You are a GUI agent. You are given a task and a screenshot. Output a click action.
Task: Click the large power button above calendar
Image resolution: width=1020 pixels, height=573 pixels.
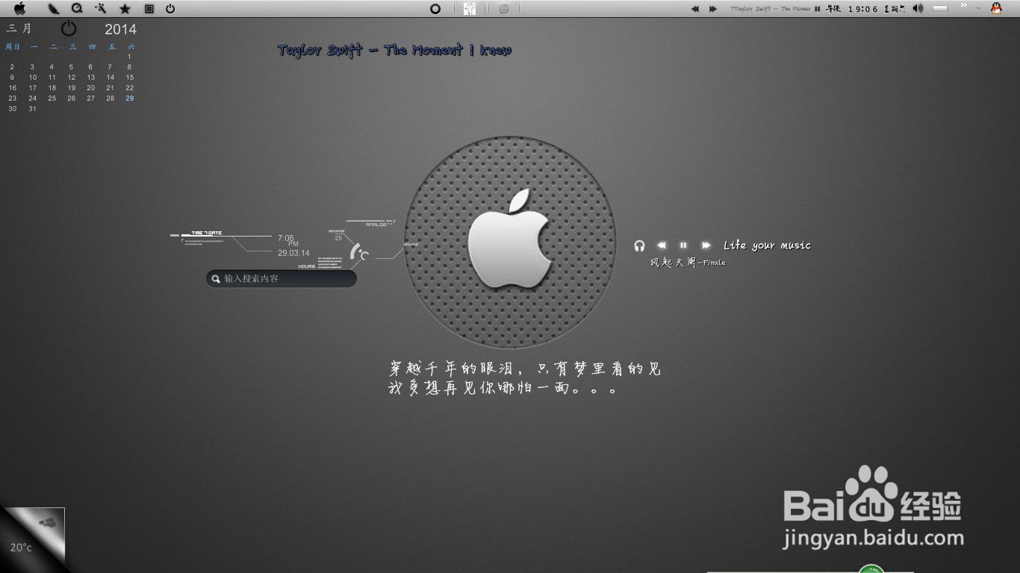pyautogui.click(x=69, y=29)
